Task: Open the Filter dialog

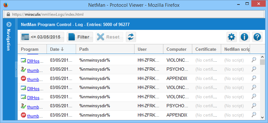Action: point(80,37)
